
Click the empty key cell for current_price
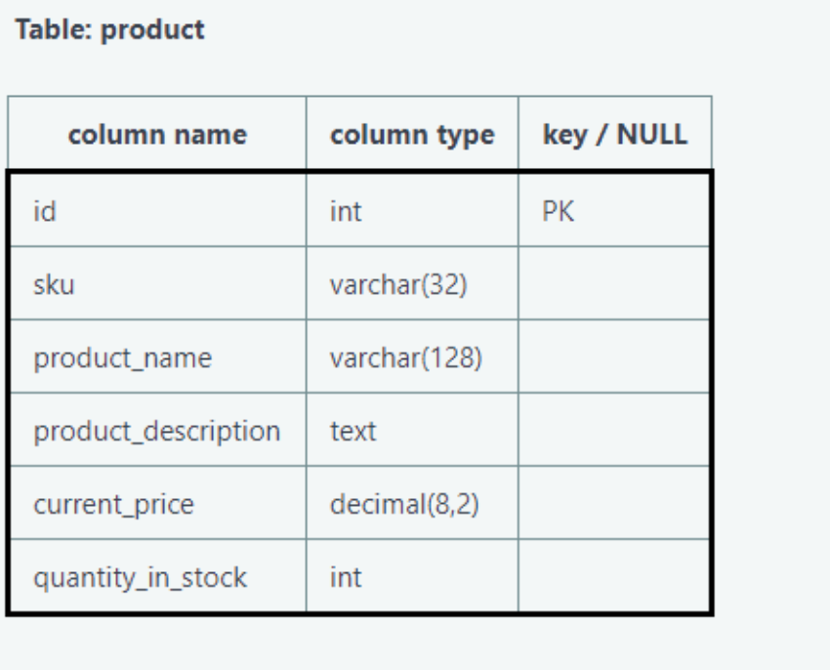click(x=614, y=503)
